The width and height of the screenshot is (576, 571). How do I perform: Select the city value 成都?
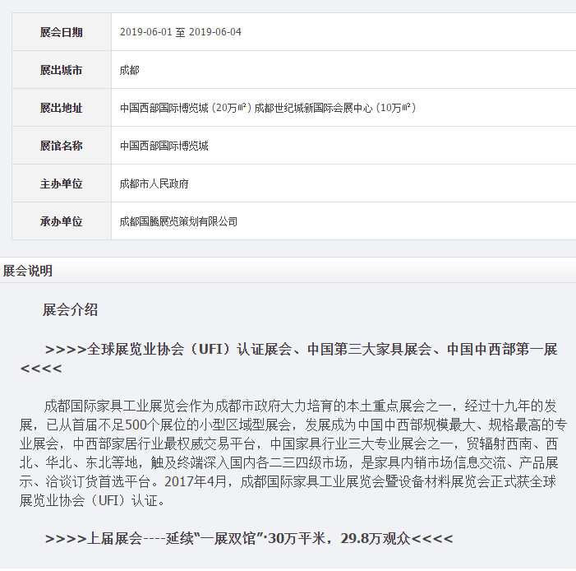click(x=129, y=70)
